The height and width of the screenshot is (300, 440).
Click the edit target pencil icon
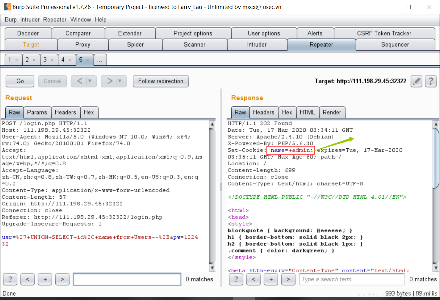pos(416,81)
